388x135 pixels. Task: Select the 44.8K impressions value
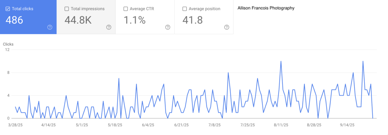pyautogui.click(x=78, y=20)
